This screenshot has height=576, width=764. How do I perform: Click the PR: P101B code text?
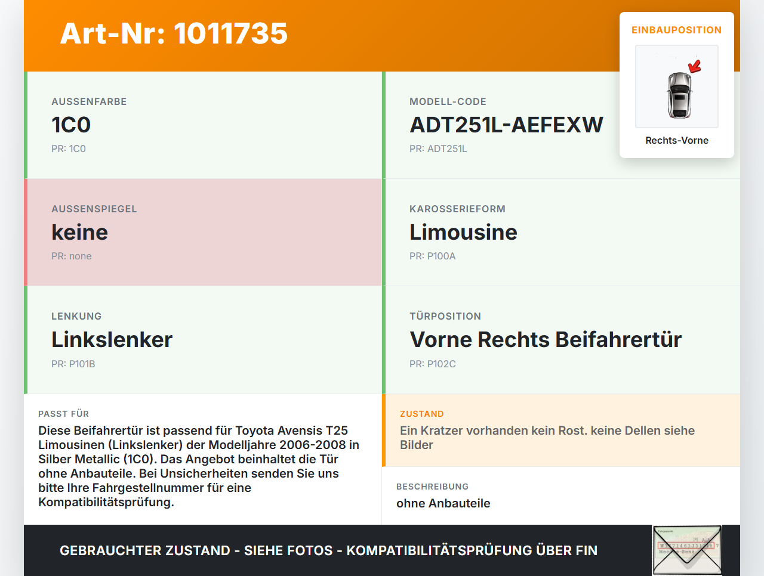pyautogui.click(x=73, y=364)
